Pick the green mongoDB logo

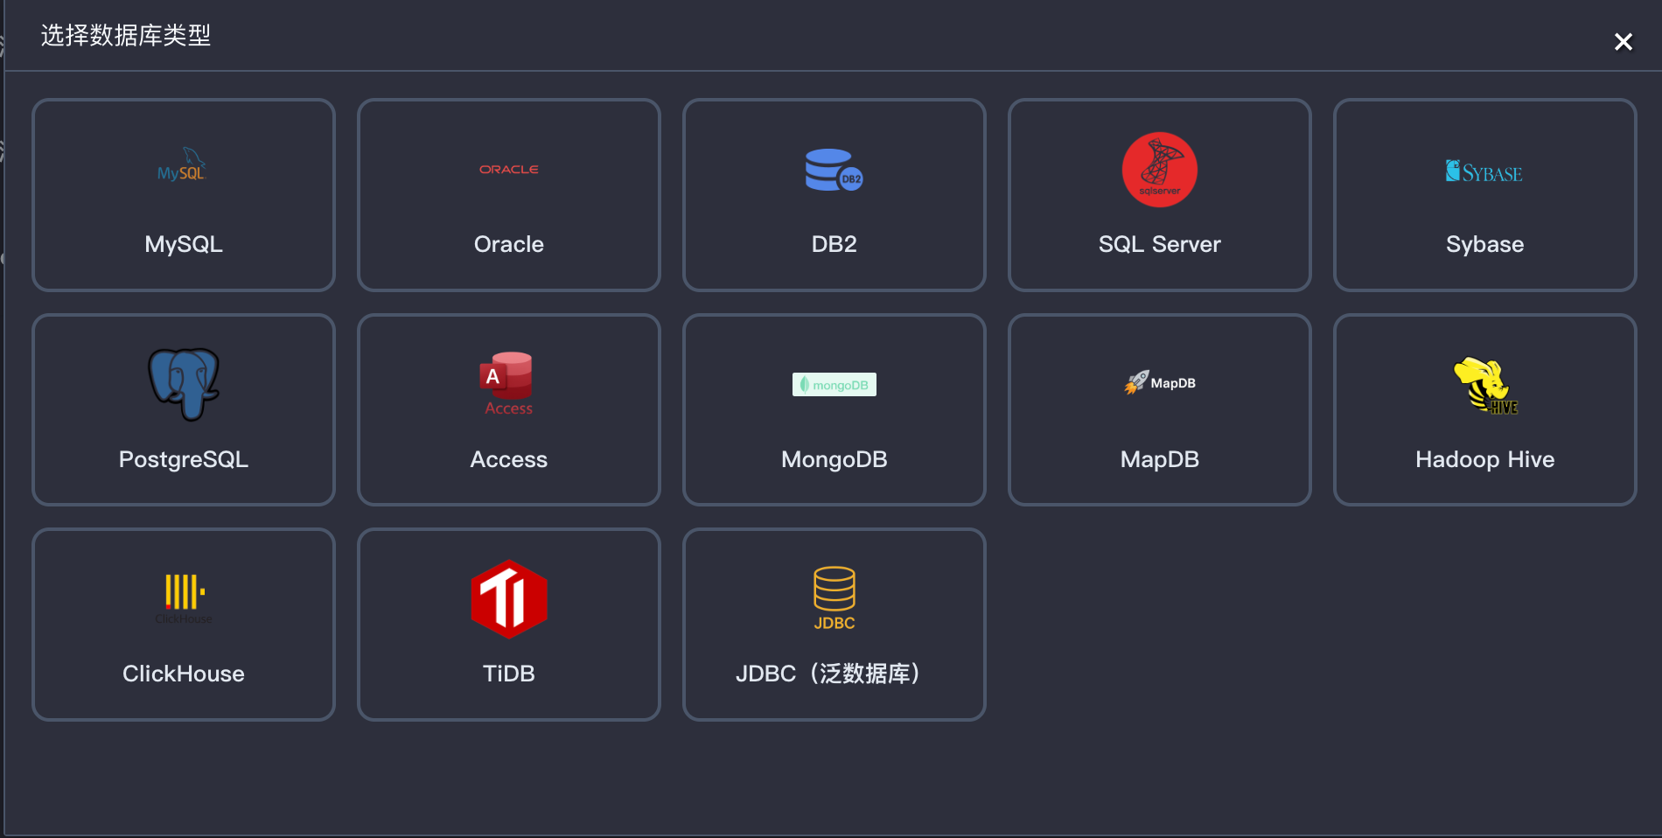834,385
